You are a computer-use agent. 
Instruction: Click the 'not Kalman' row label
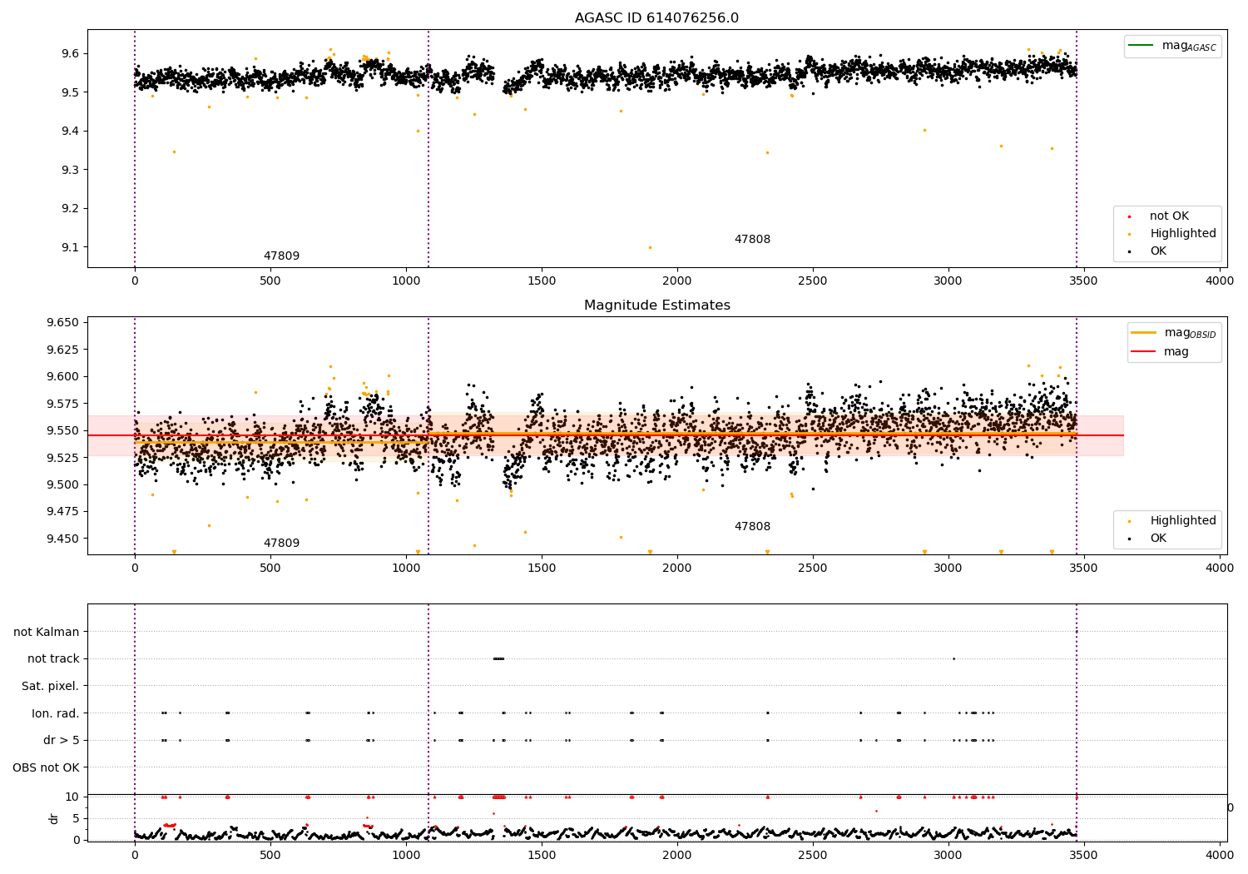pos(47,632)
